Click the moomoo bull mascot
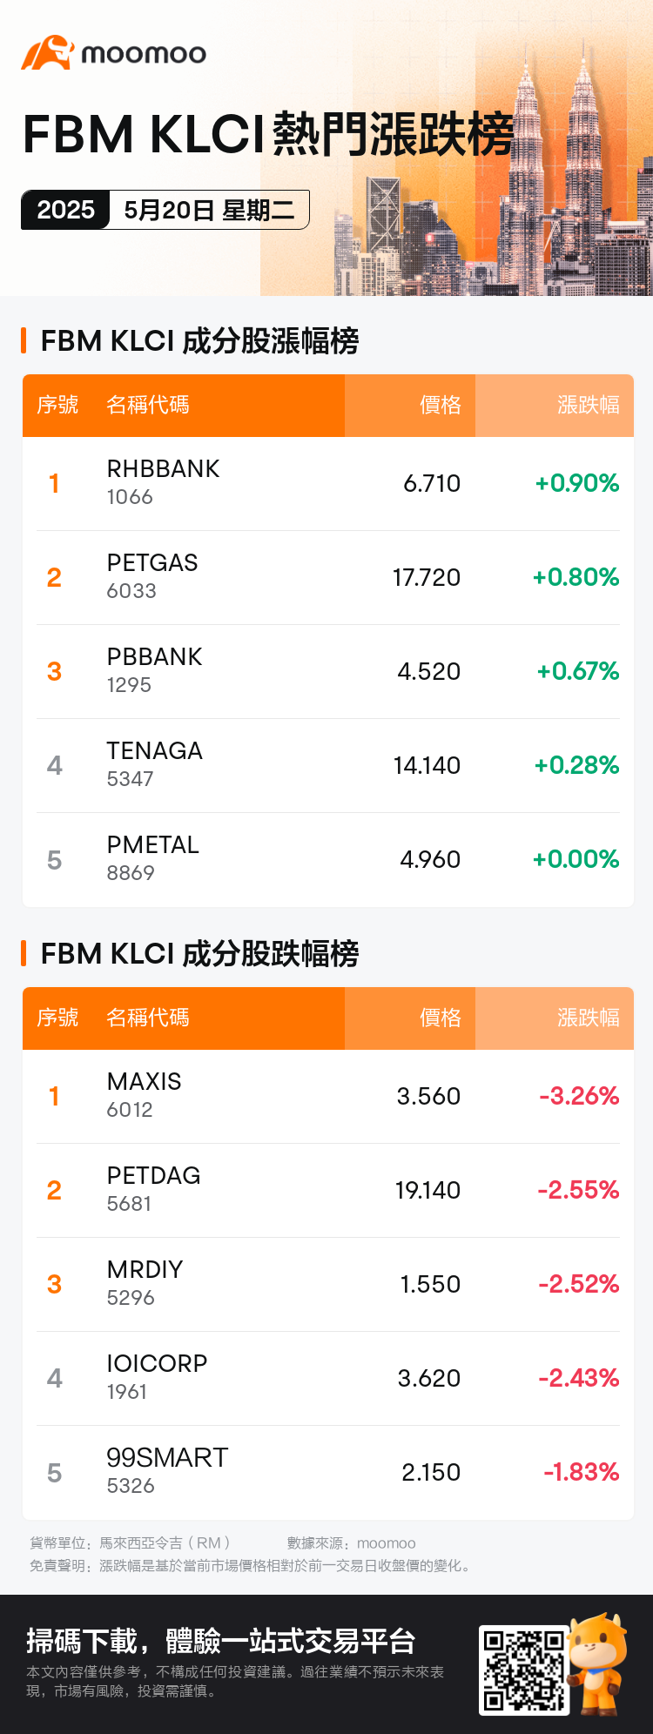 click(599, 1663)
